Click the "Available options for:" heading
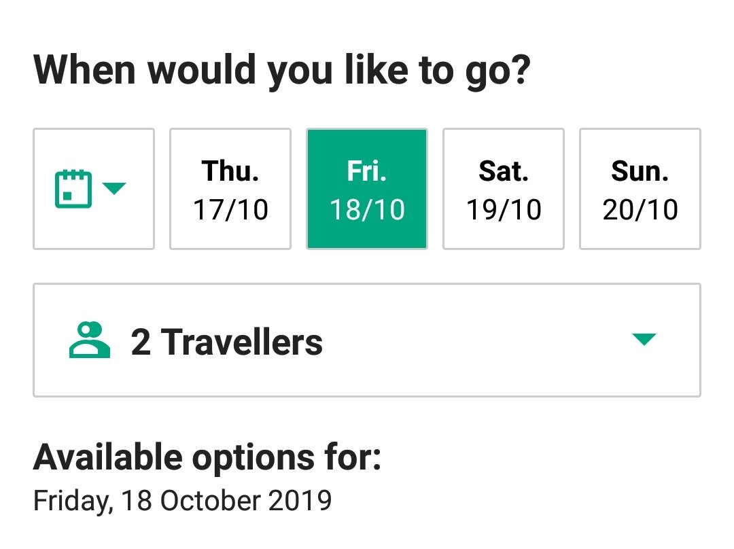Image resolution: width=734 pixels, height=549 pixels. coord(207,457)
